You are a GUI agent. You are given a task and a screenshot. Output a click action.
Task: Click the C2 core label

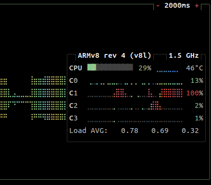pyautogui.click(x=74, y=106)
